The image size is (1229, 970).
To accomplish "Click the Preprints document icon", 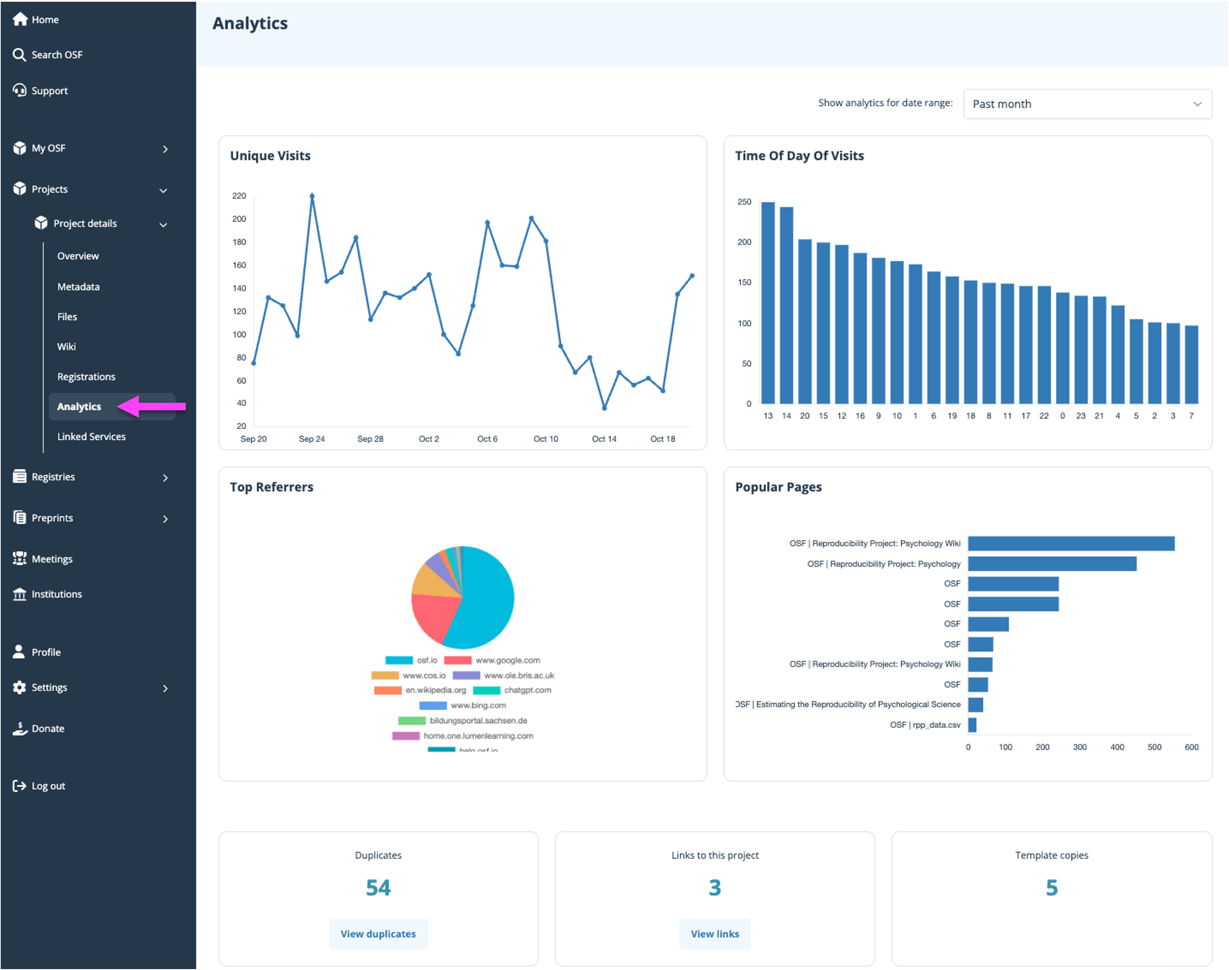I will [x=19, y=517].
